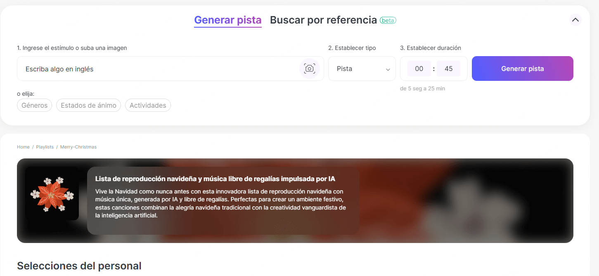Open the 'Merry-Christmas' breadcrumb entry
The height and width of the screenshot is (276, 599).
(x=78, y=147)
